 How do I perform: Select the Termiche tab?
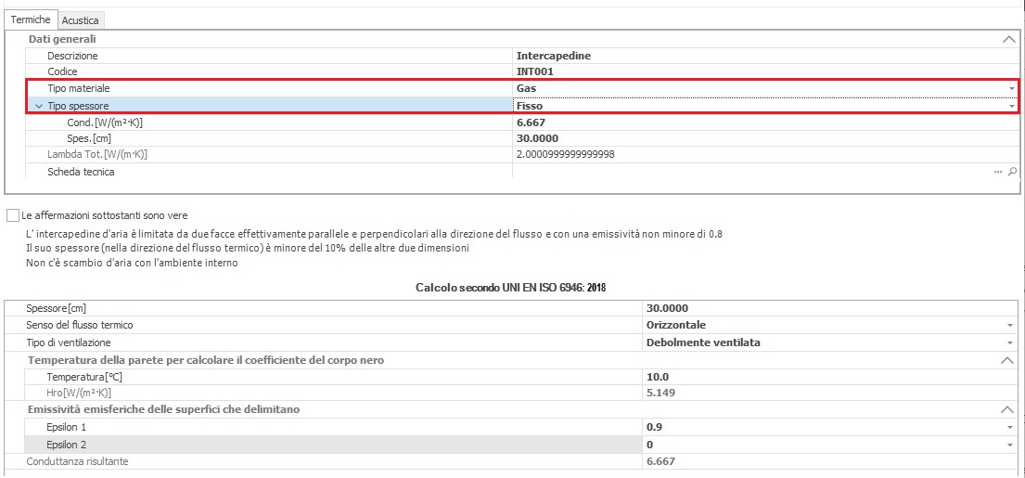[31, 19]
